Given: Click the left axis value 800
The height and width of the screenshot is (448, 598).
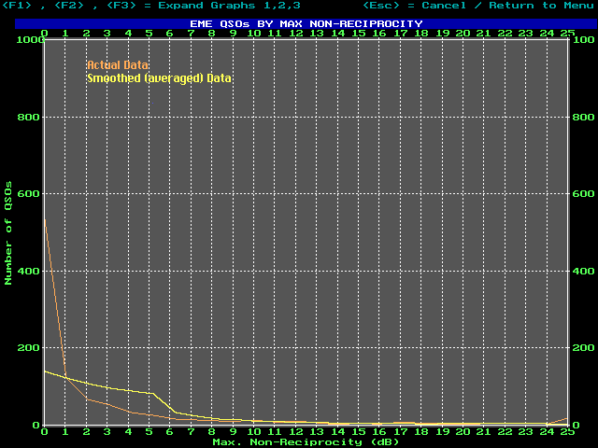Looking at the screenshot, I should tap(29, 117).
